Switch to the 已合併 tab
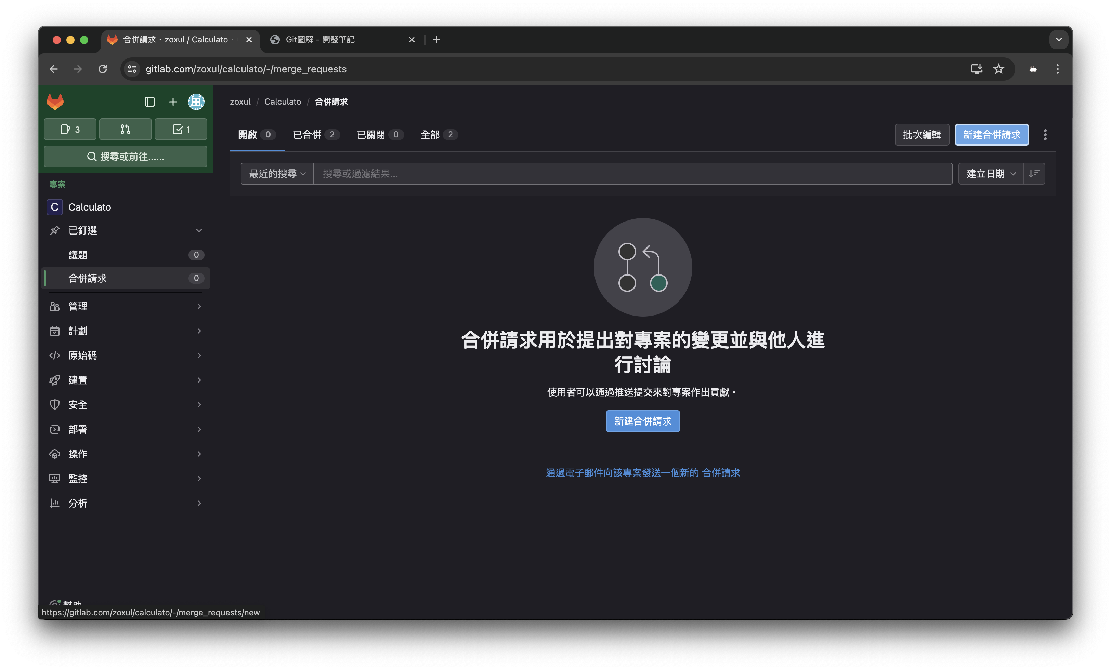 click(x=316, y=135)
